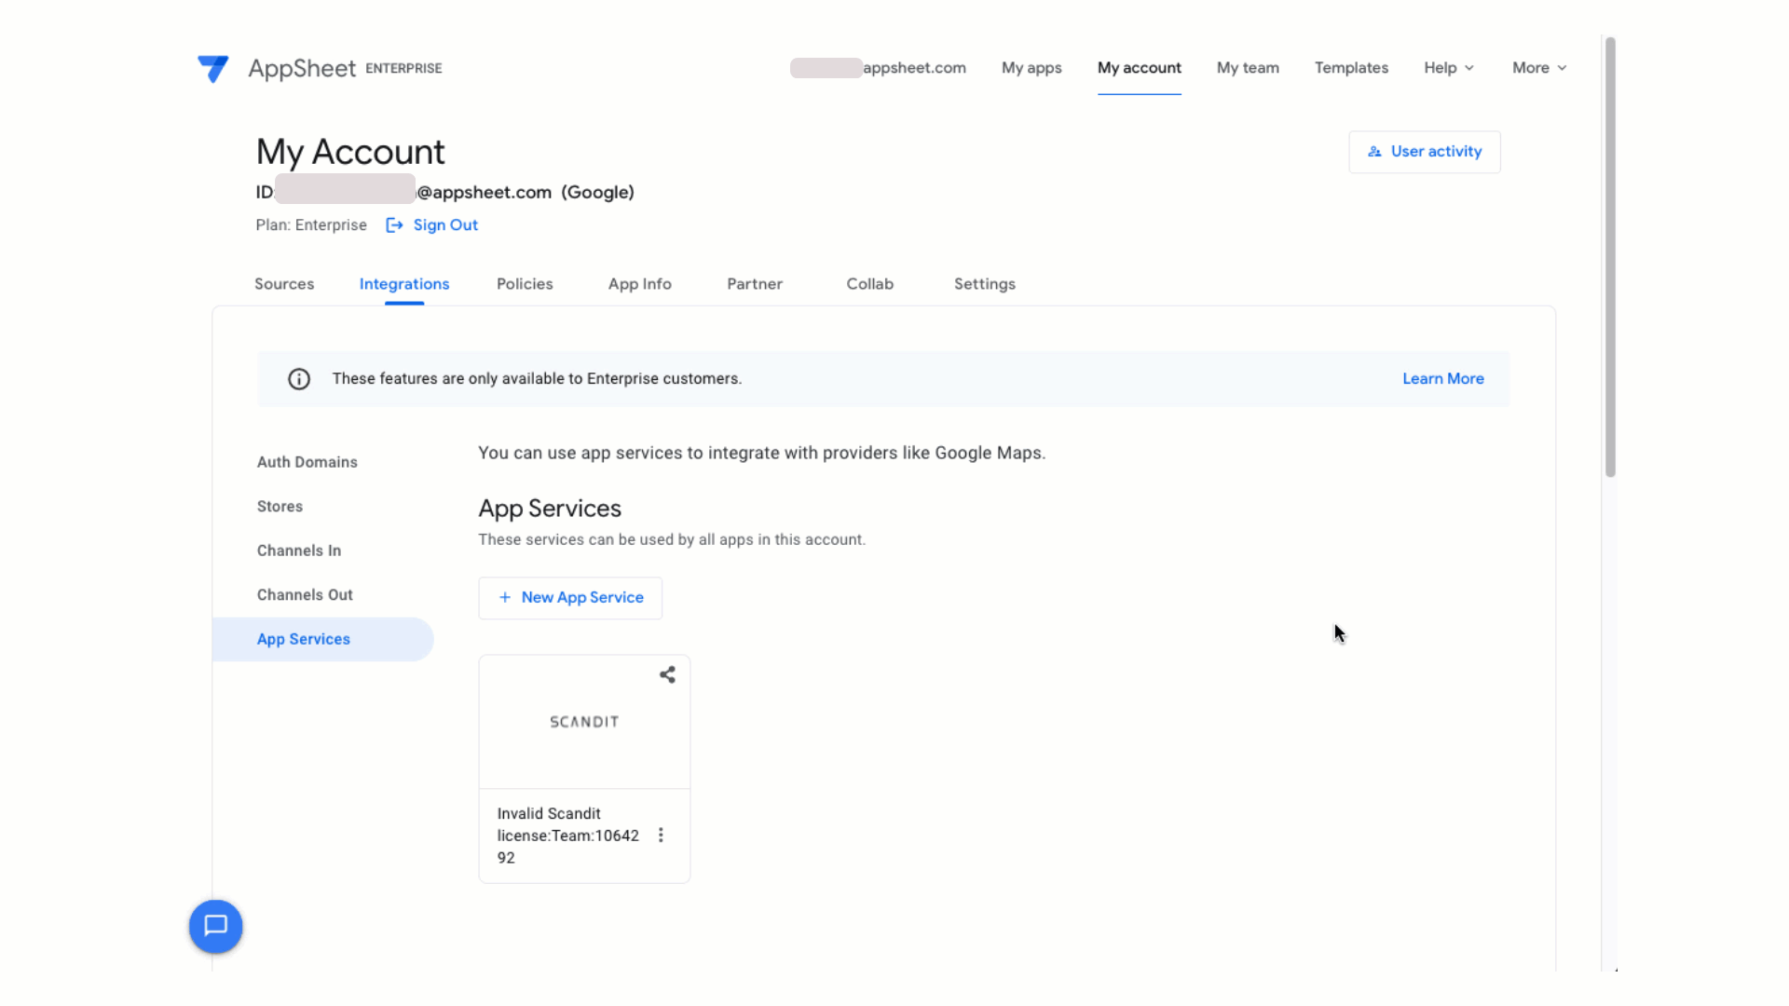The width and height of the screenshot is (1789, 1006).
Task: Click the Sign Out link
Action: point(445,225)
